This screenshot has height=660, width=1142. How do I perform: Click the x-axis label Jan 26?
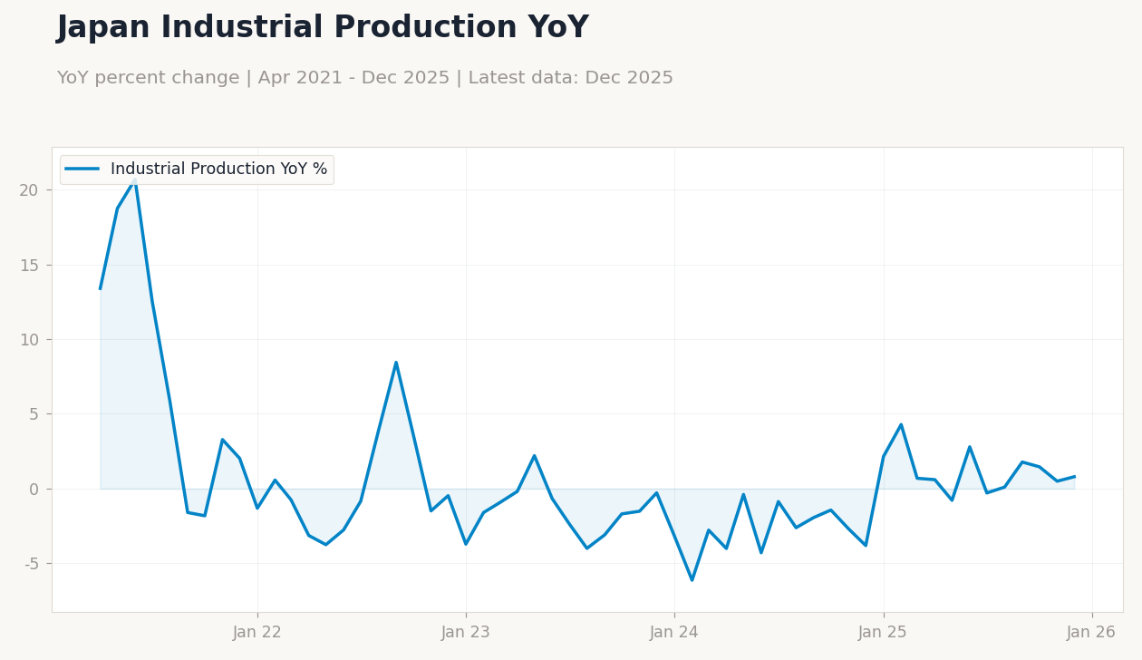click(1091, 633)
